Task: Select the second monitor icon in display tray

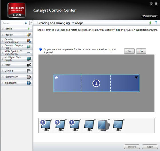Action: [x=60, y=126]
